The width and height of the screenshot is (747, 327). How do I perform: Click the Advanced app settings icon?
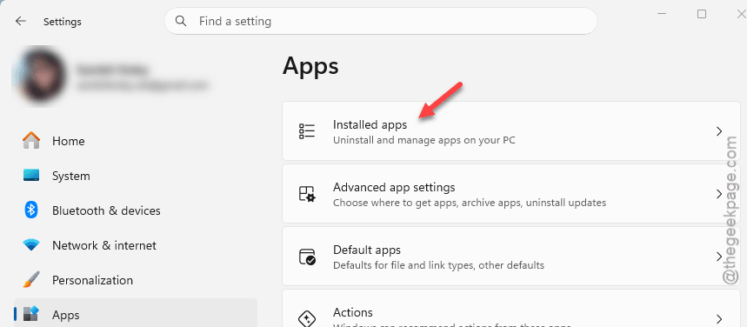pyautogui.click(x=307, y=194)
